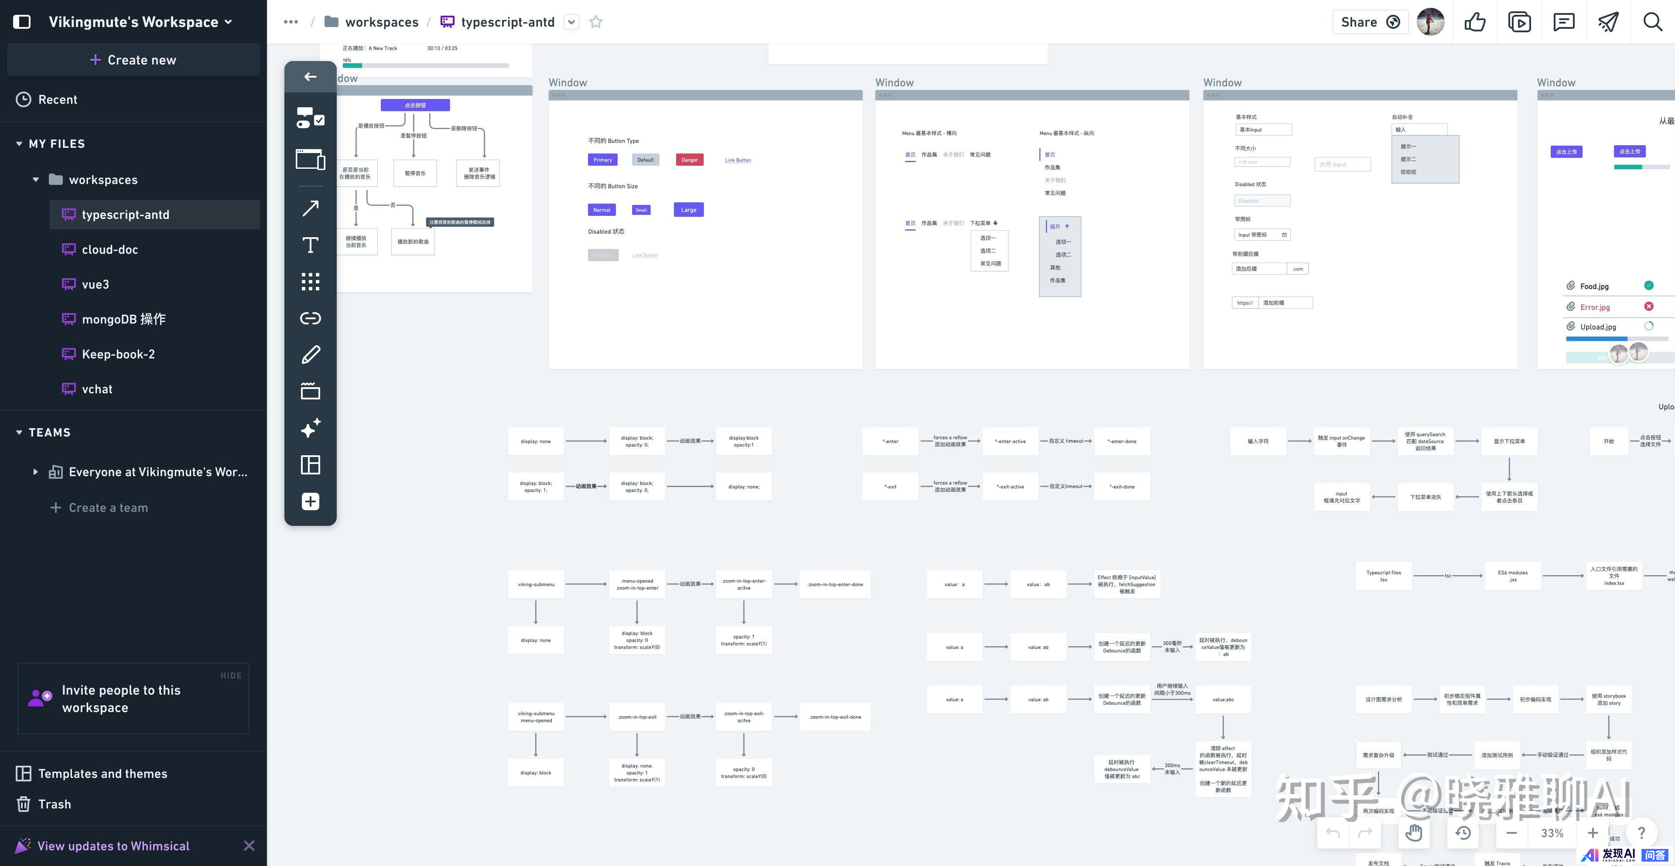The image size is (1675, 866).
Task: Hide the invite people card
Action: pos(231,675)
